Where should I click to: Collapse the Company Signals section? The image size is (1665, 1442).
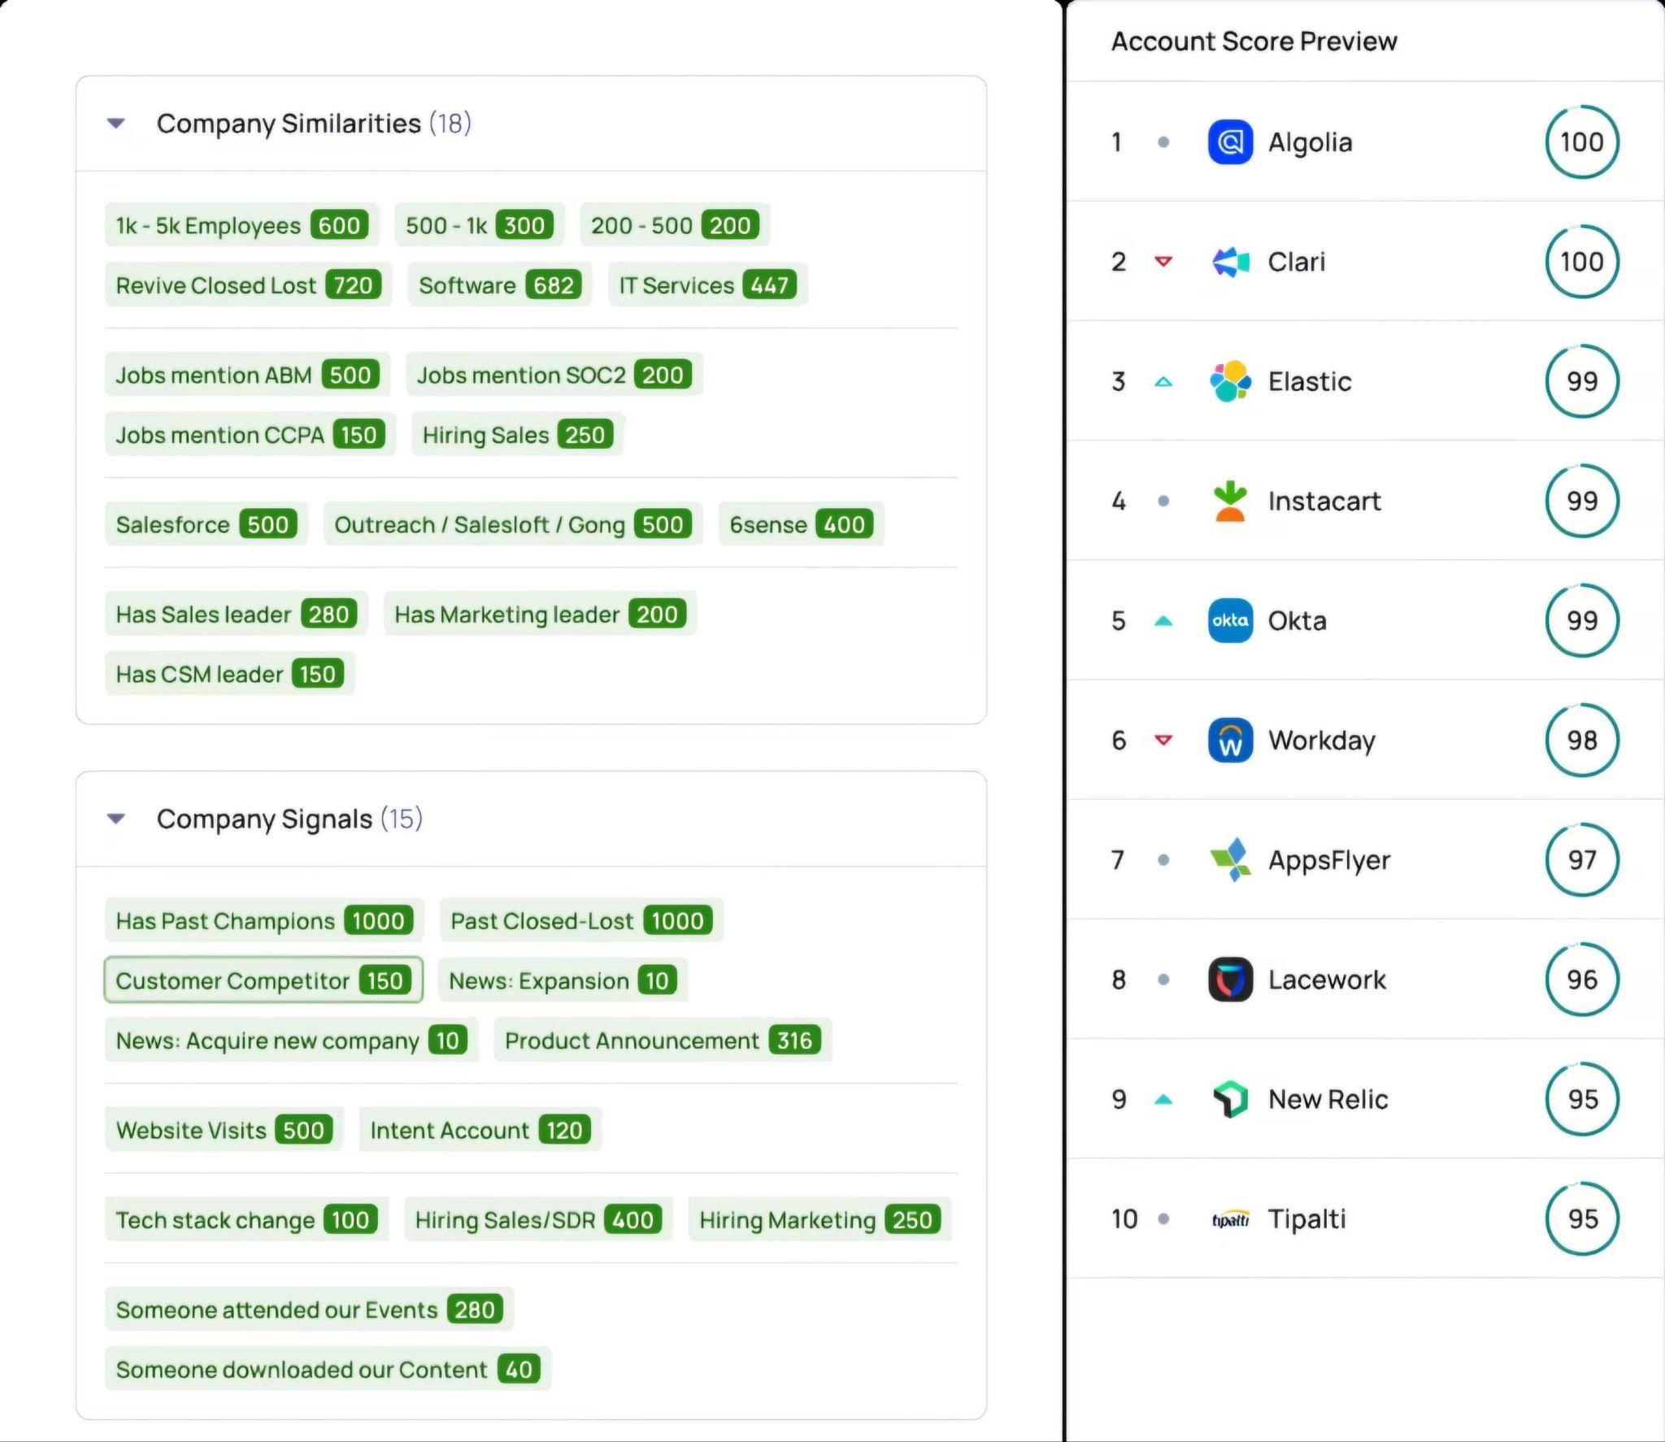116,819
